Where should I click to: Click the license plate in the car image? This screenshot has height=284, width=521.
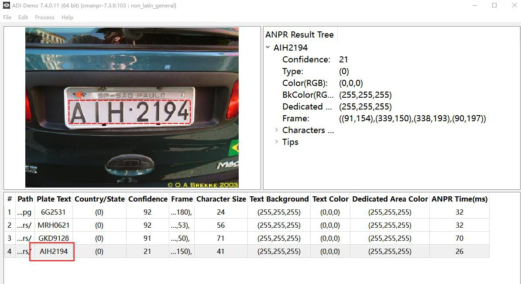tap(130, 112)
